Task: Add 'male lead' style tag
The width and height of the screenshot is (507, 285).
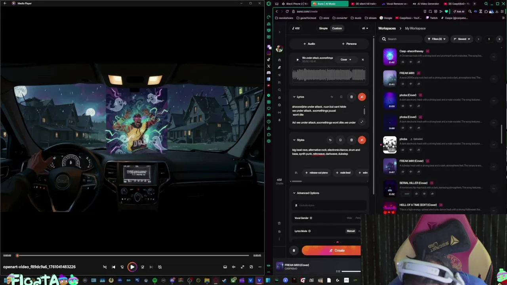Action: pyautogui.click(x=343, y=173)
